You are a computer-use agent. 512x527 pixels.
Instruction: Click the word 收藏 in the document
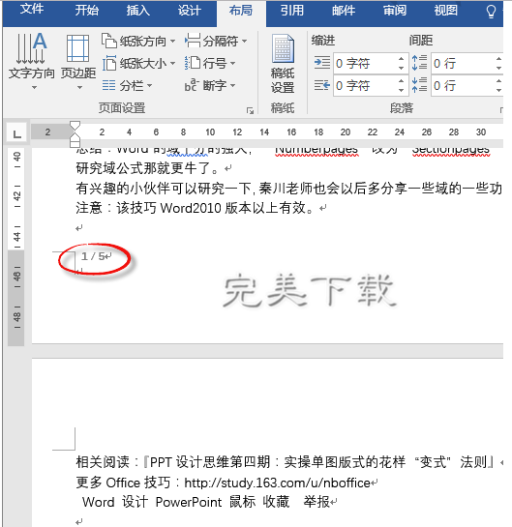pos(276,502)
